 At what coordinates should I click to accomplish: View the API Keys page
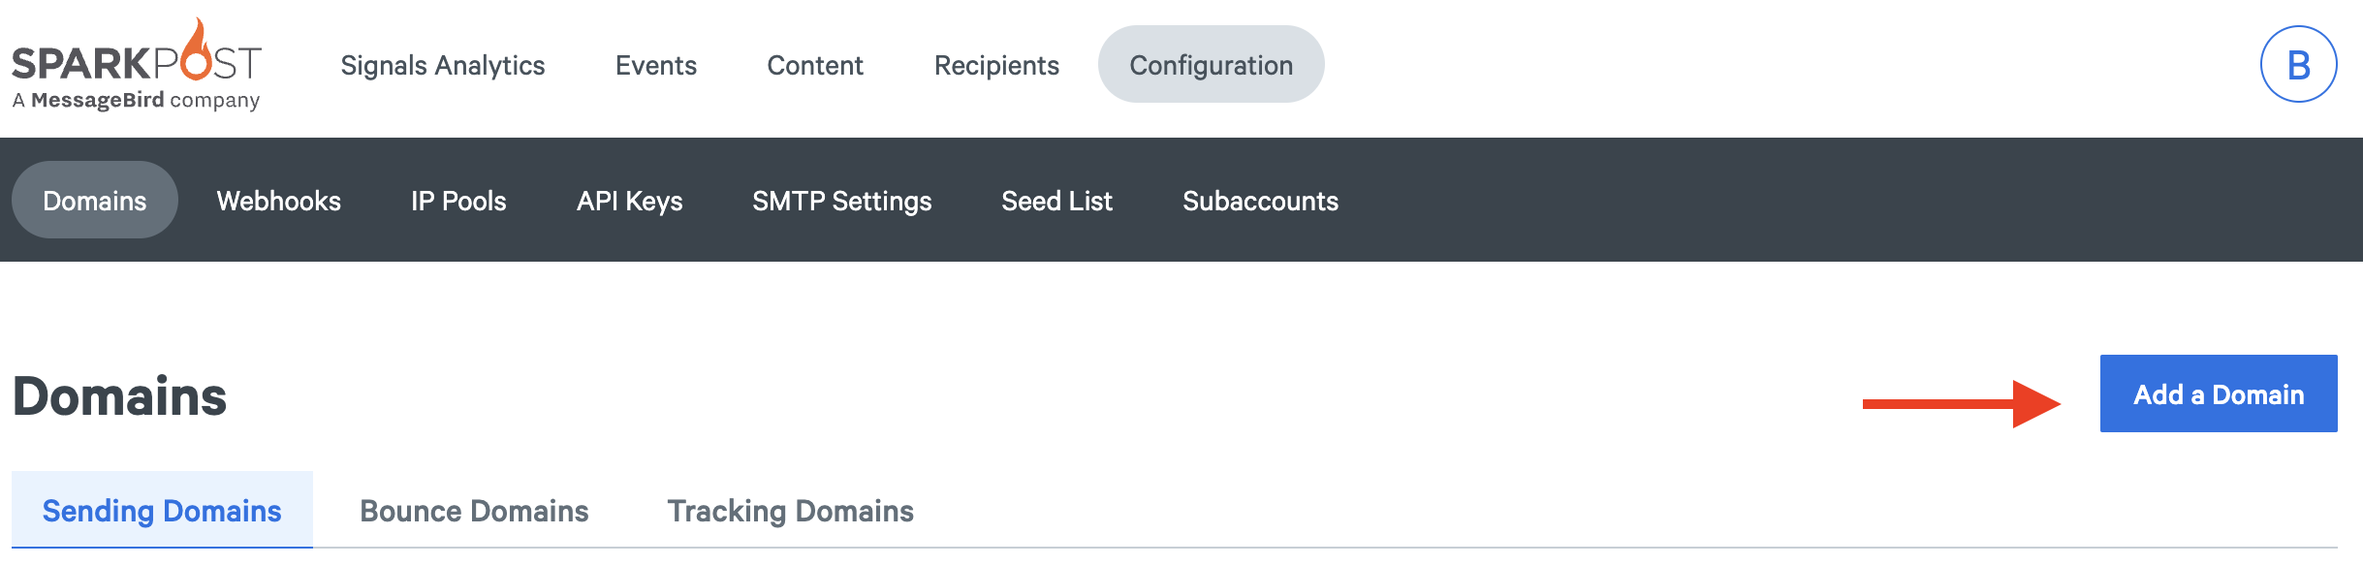pos(630,201)
